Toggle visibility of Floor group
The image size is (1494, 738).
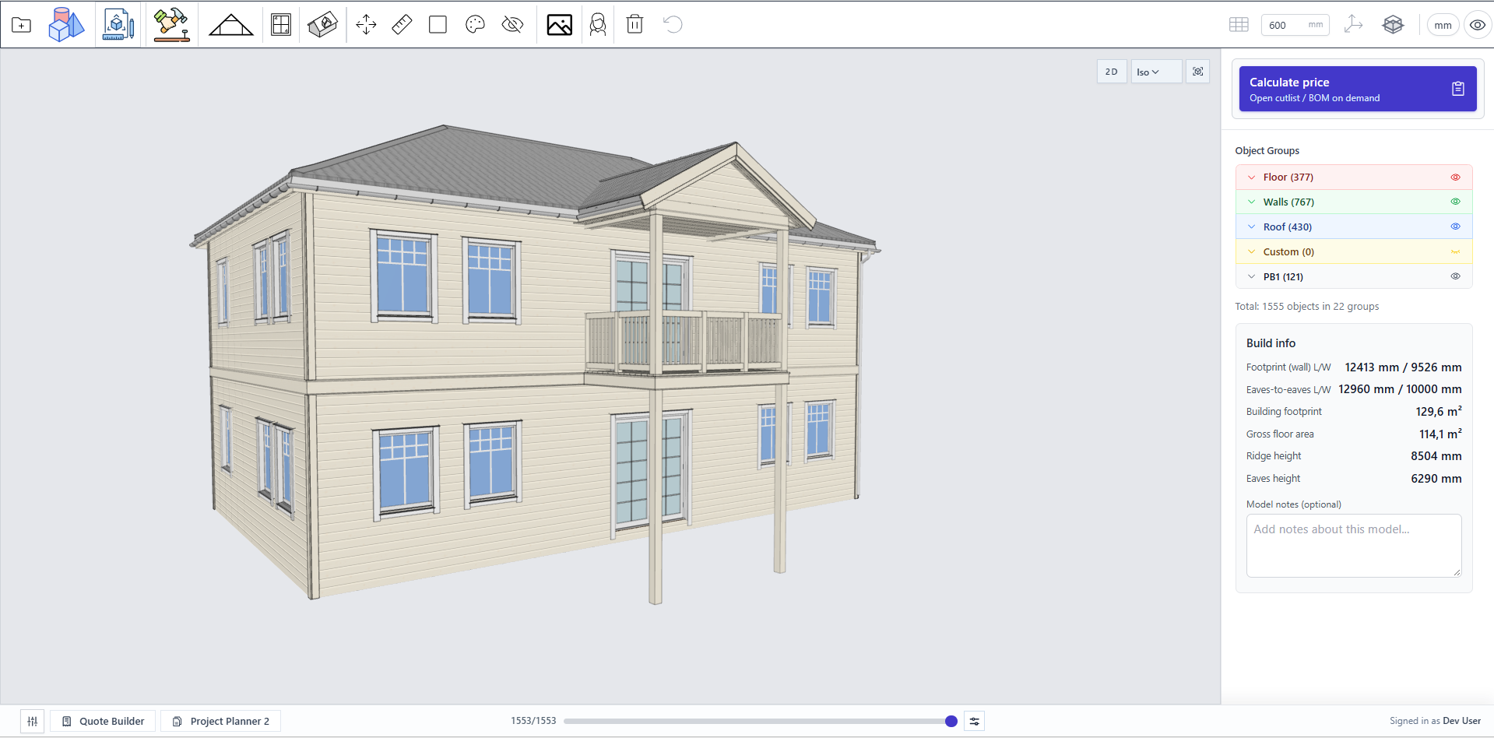(x=1455, y=177)
